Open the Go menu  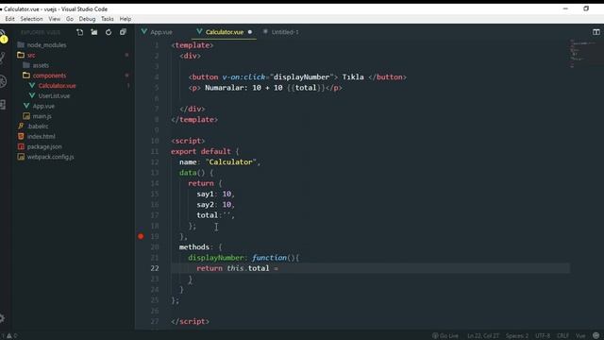pos(70,19)
